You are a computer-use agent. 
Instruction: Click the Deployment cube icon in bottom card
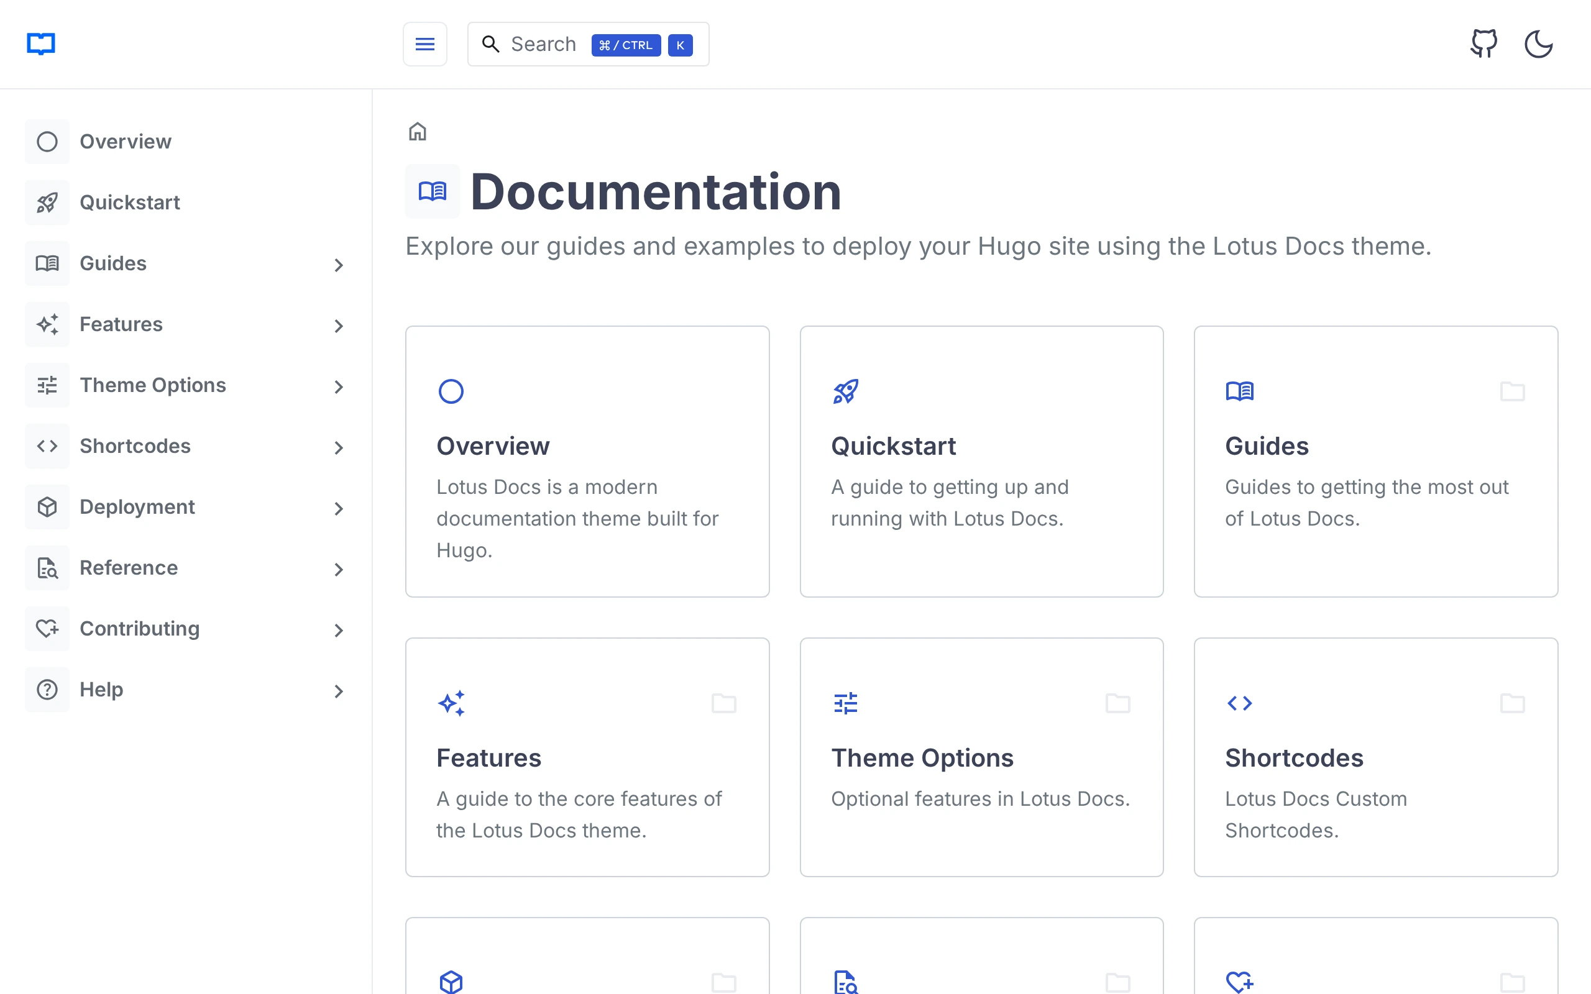[451, 982]
